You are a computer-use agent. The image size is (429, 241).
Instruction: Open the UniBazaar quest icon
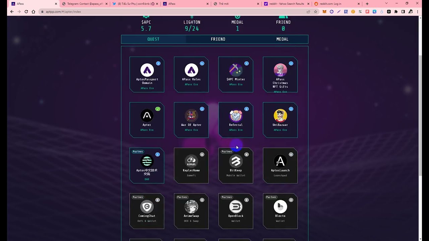coord(280,116)
